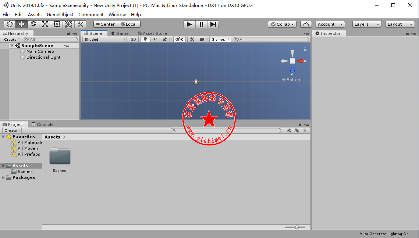Image resolution: width=419 pixels, height=238 pixels.
Task: Select the Rect tool
Action: 57,24
